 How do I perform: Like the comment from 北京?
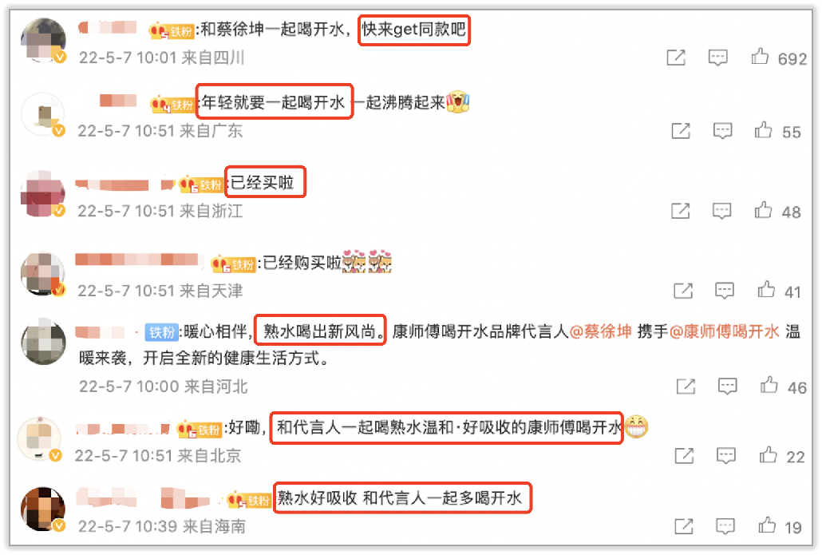point(768,455)
